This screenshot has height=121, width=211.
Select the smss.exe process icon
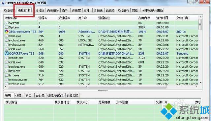pyautogui.click(x=7, y=36)
